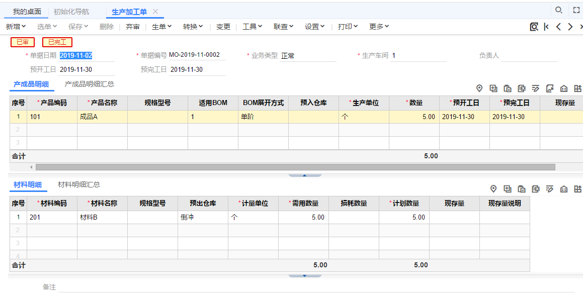Click the product table horizontal scrollbar

point(295,167)
